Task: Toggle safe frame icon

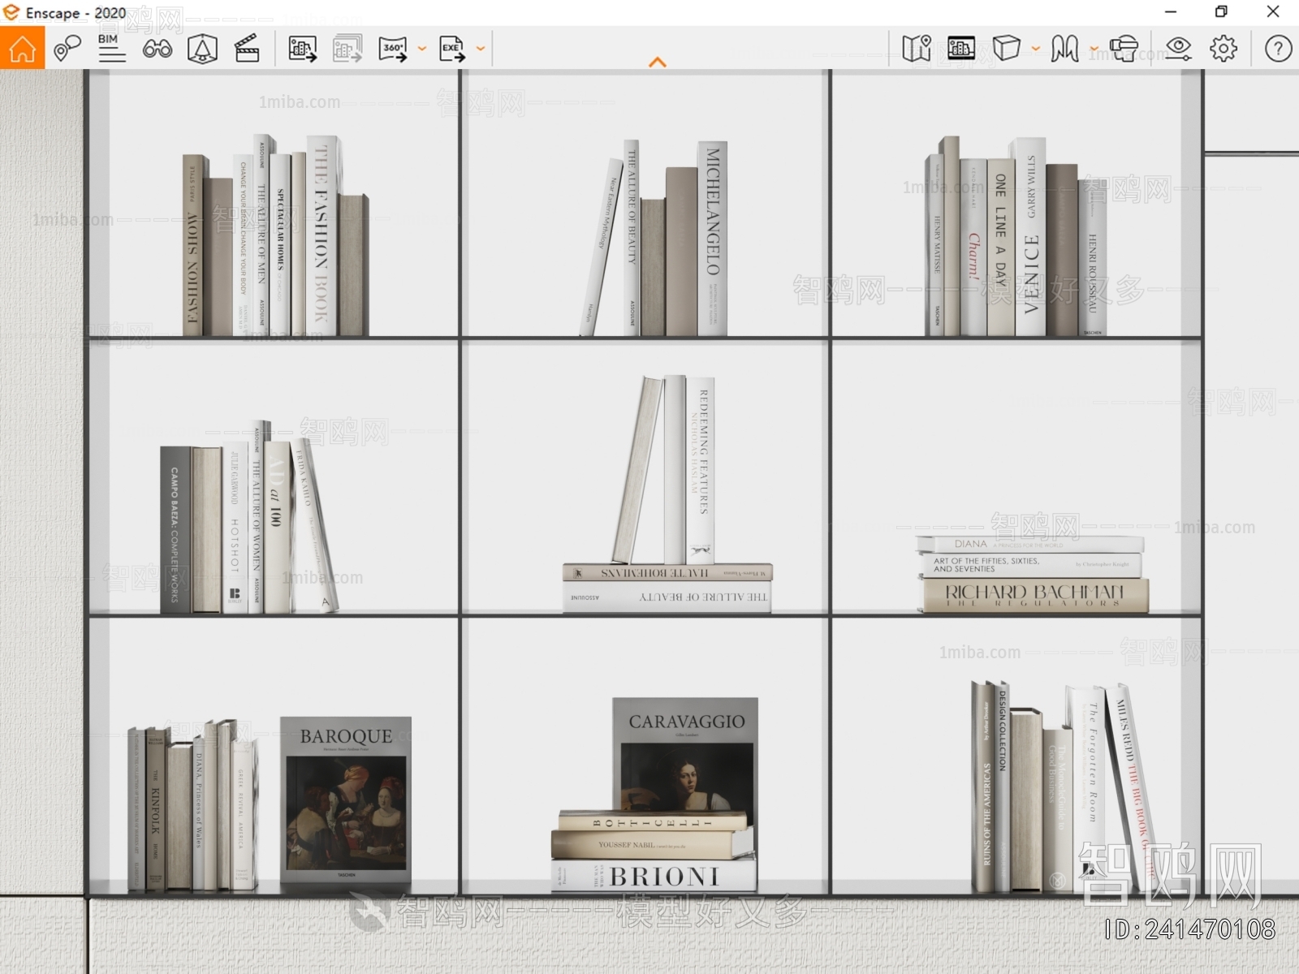Action: (x=202, y=49)
